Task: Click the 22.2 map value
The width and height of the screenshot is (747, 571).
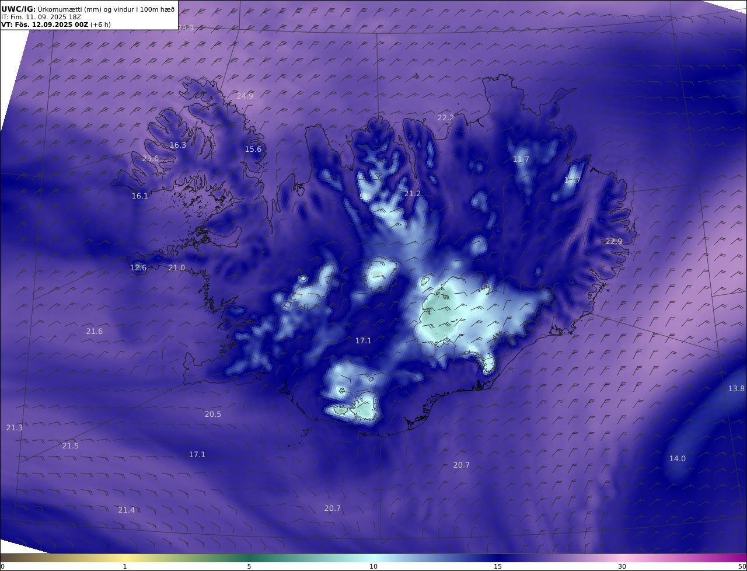Action: click(445, 117)
